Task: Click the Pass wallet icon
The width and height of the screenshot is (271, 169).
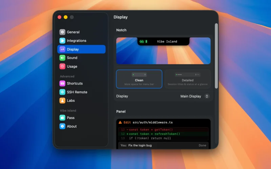Action: (62, 118)
